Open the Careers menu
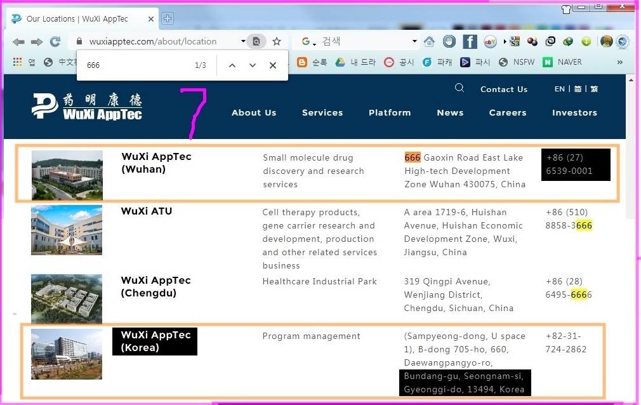 (508, 112)
